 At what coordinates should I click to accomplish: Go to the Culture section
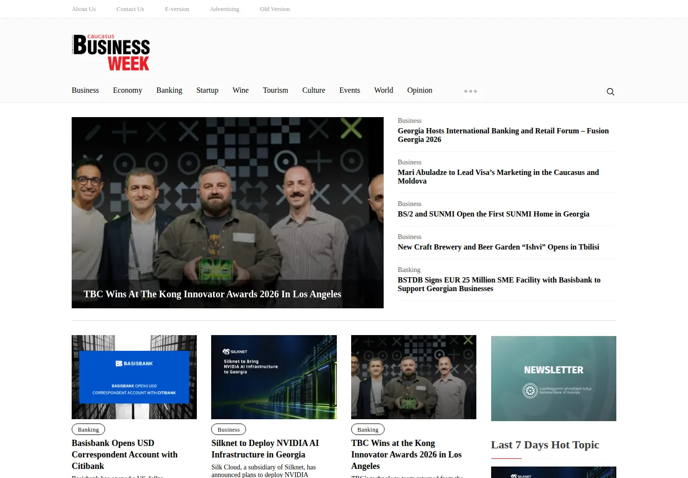click(x=313, y=90)
